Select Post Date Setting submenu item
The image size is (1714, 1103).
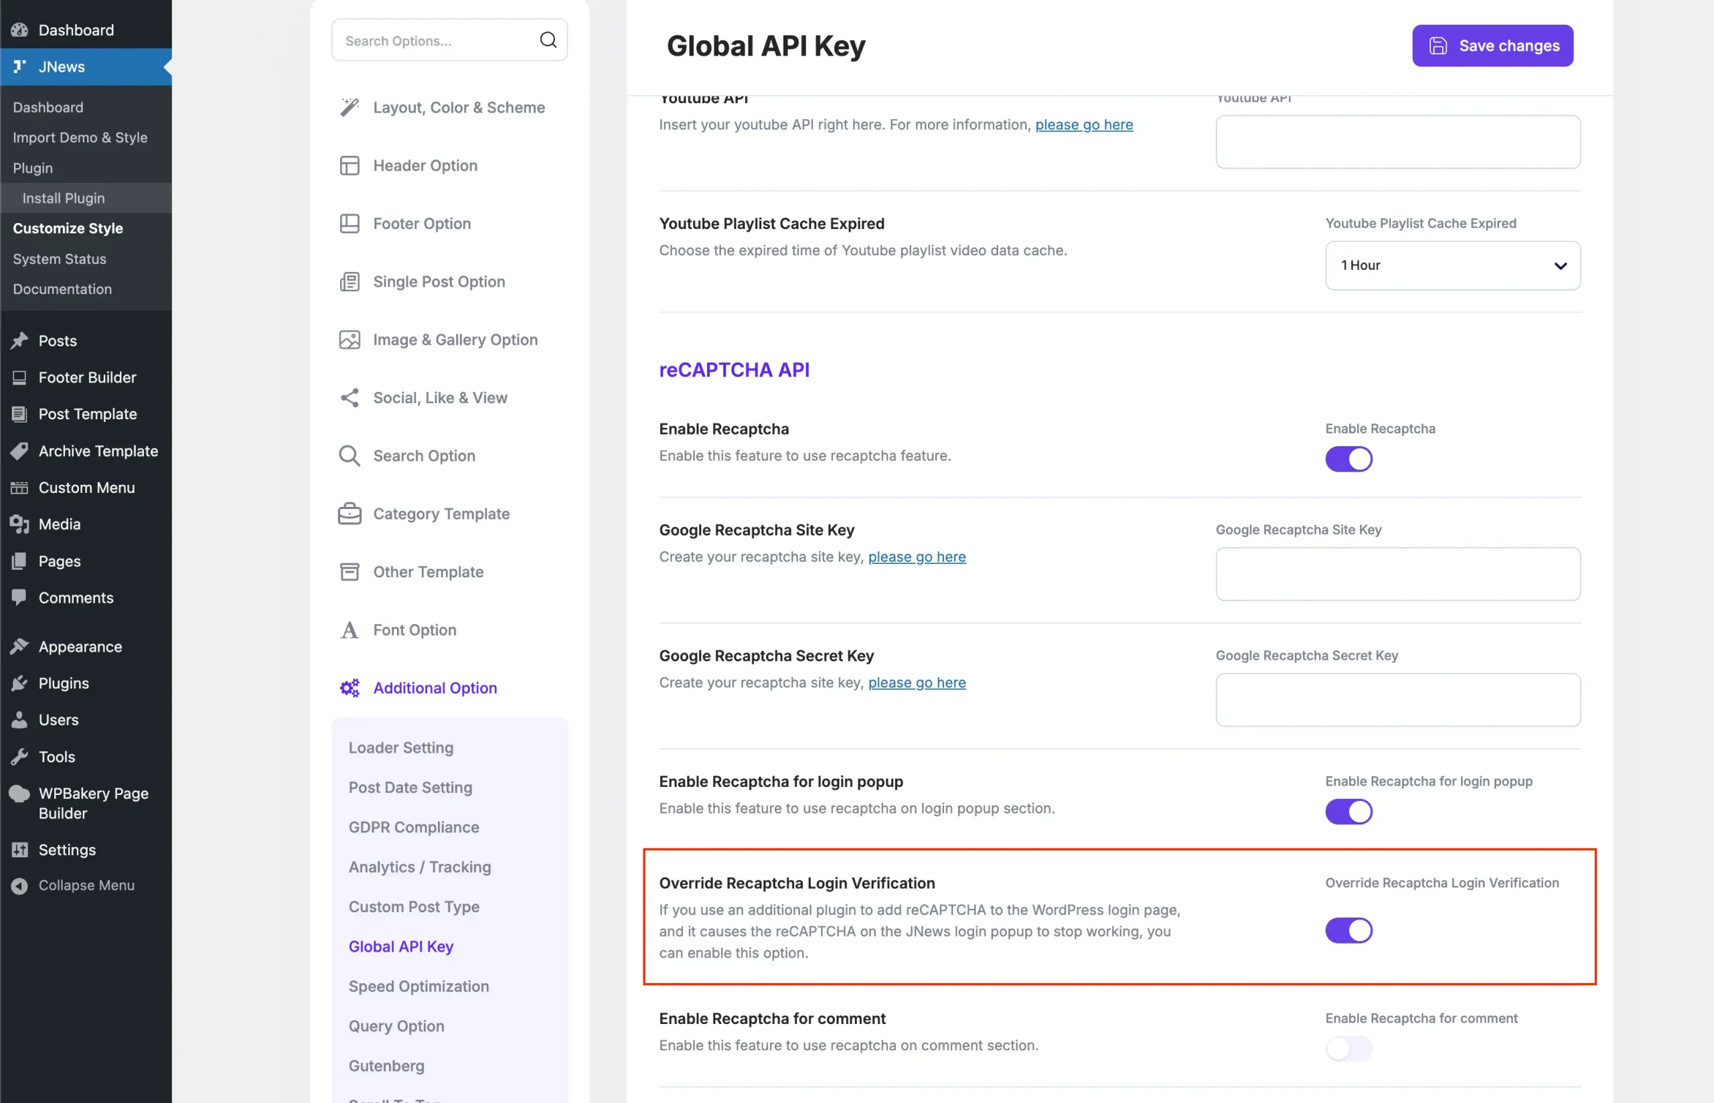click(410, 787)
